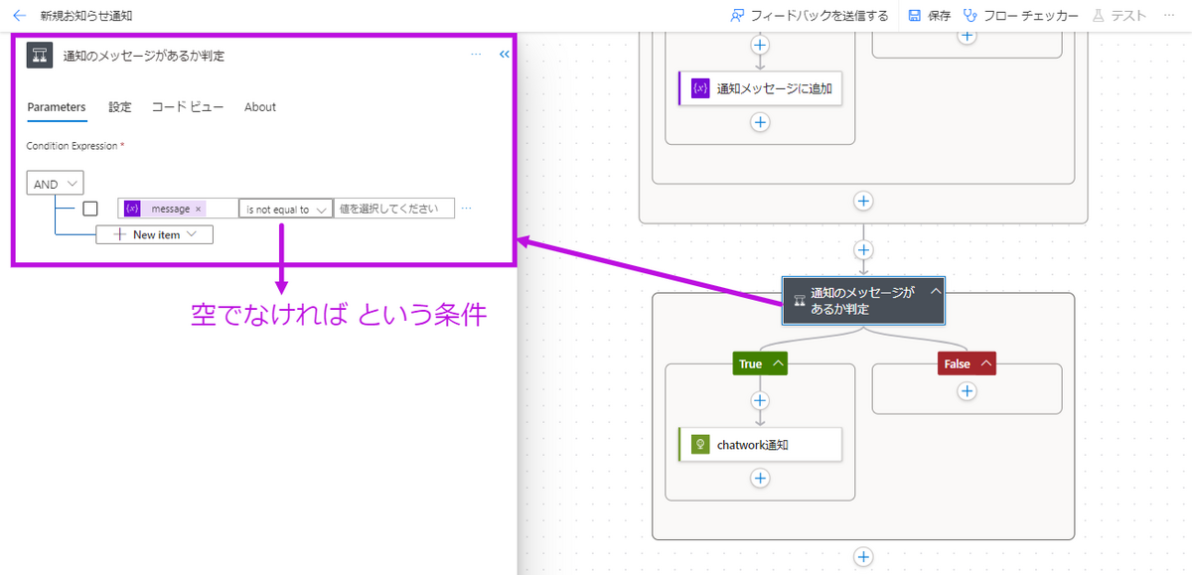Open the condition row ellipsis menu
The height and width of the screenshot is (575, 1192).
(x=467, y=209)
